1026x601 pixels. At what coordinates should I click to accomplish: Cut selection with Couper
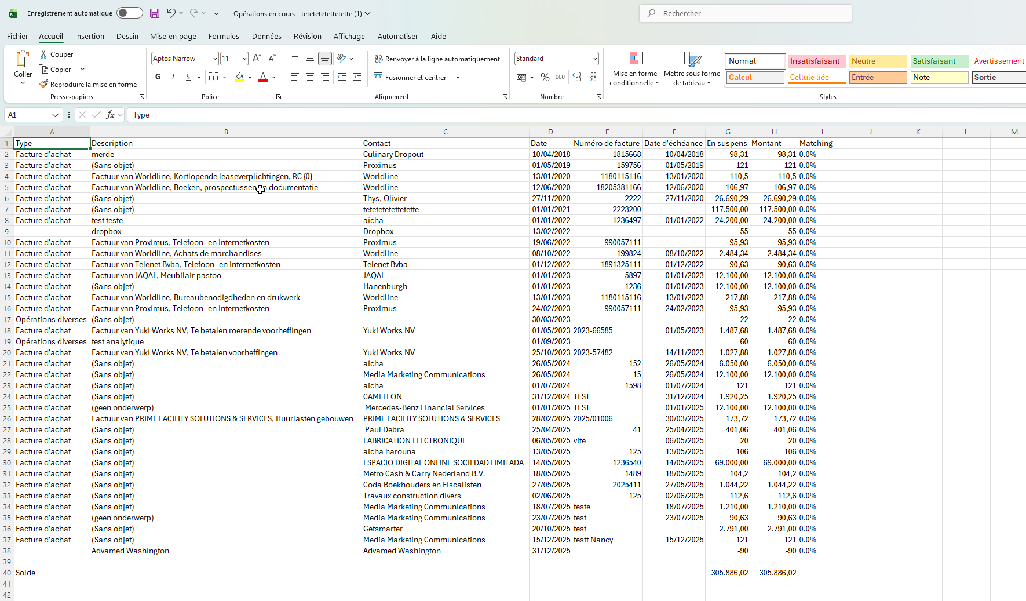[57, 54]
